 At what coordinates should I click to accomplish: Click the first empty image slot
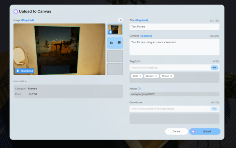(115, 56)
